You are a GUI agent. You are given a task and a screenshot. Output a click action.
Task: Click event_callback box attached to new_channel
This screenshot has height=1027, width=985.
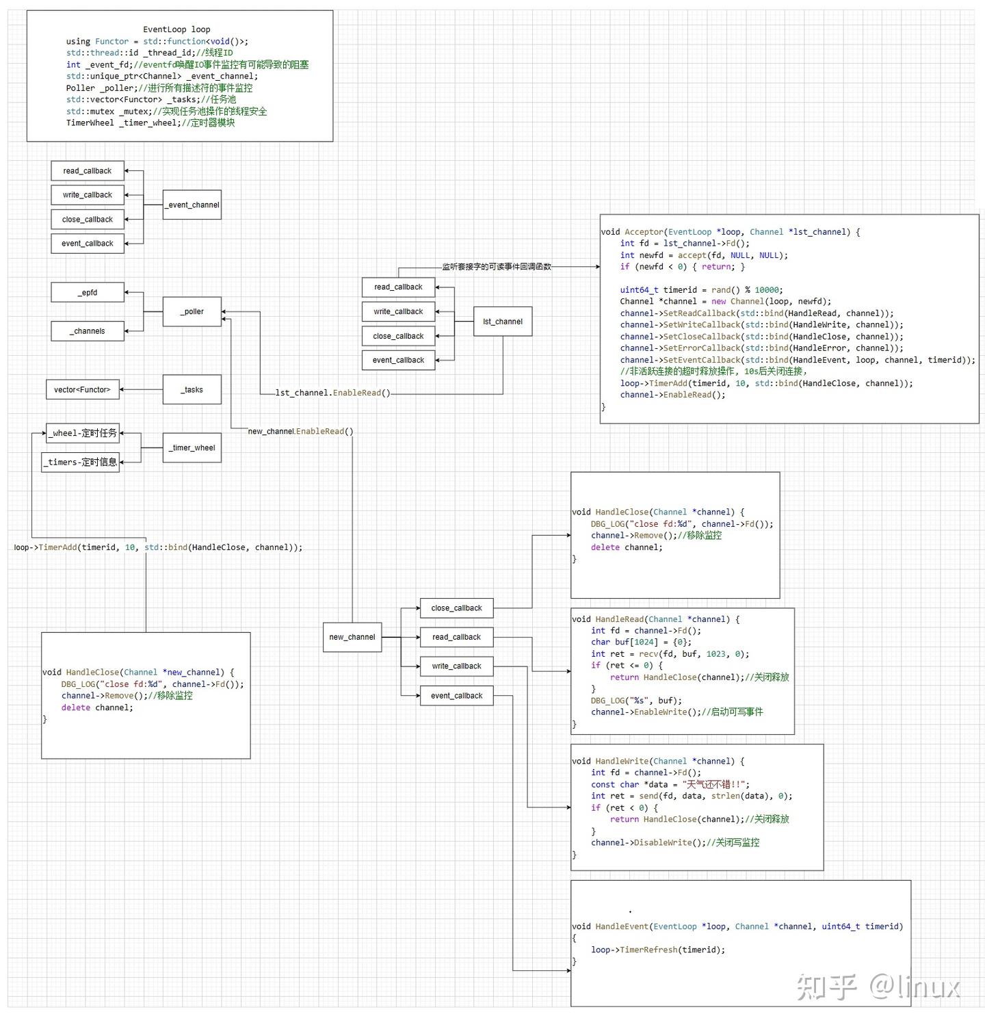click(x=456, y=696)
